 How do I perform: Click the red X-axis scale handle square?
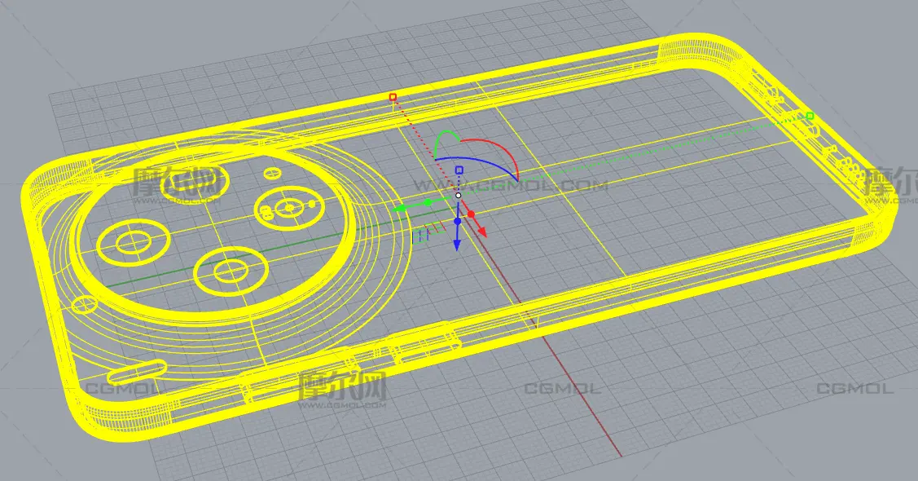[393, 97]
